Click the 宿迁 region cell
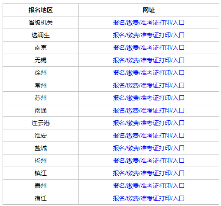Viewport: 221px width, 206px height. click(x=41, y=198)
